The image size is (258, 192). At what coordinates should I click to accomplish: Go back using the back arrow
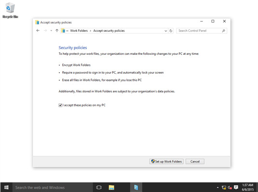click(38, 30)
